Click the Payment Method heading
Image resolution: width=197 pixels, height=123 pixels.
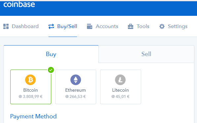(33, 116)
